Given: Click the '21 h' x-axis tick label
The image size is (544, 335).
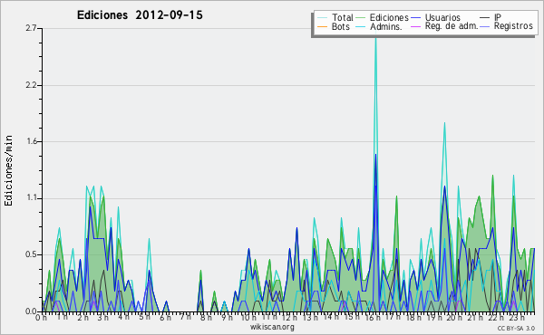Looking at the screenshot, I should click(474, 318).
